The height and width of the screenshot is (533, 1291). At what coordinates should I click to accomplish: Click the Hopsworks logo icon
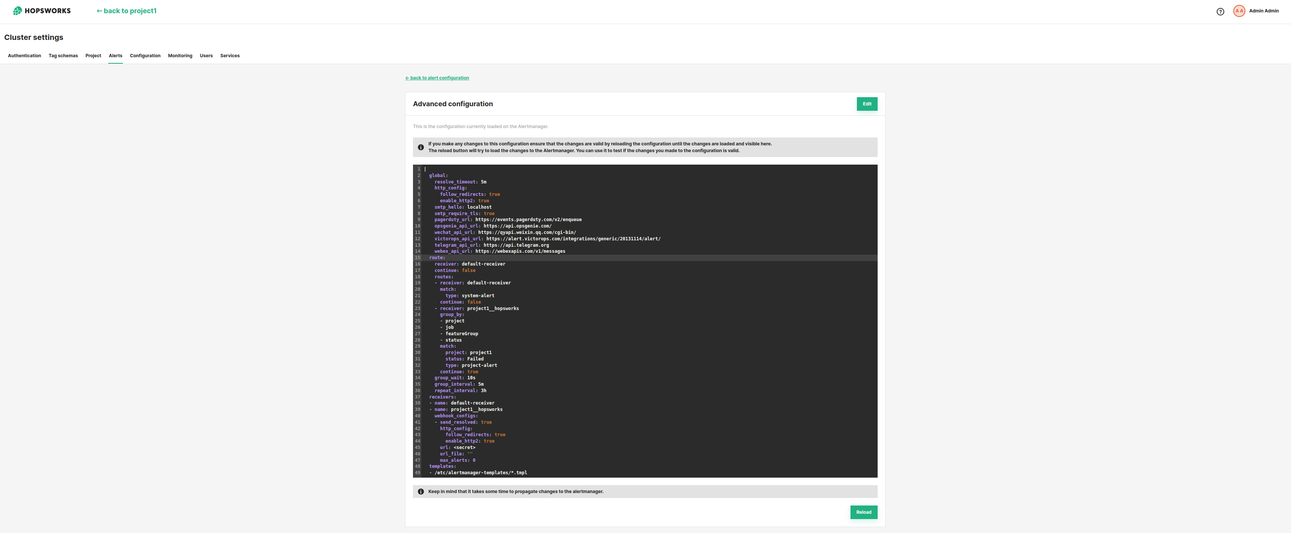(18, 11)
